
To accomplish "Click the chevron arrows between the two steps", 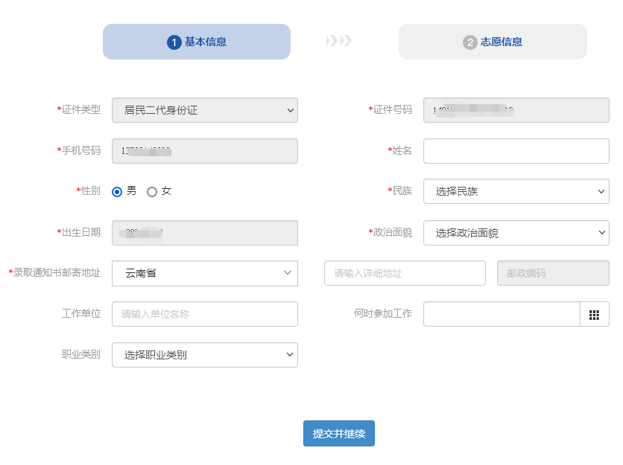I will click(338, 42).
